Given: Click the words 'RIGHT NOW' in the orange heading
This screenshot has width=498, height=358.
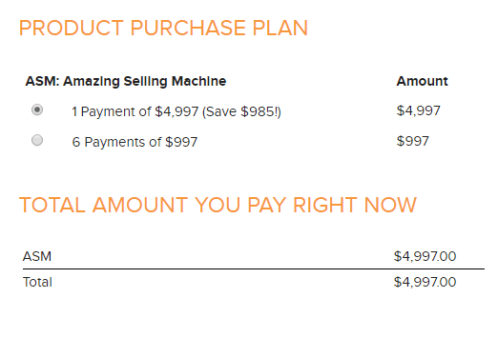Looking at the screenshot, I should 355,205.
